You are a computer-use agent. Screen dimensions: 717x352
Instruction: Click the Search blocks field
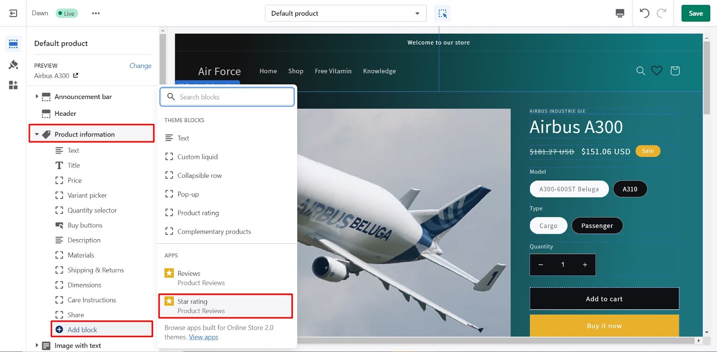[x=227, y=97]
